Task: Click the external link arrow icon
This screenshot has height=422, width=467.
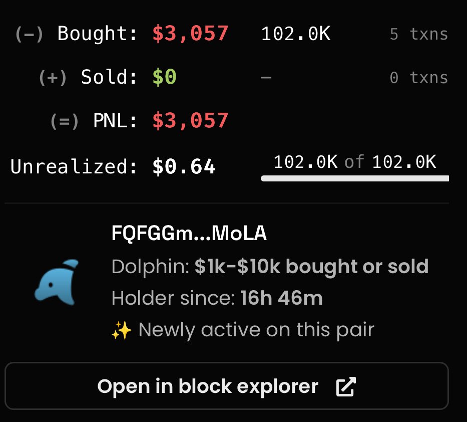Action: pos(346,386)
